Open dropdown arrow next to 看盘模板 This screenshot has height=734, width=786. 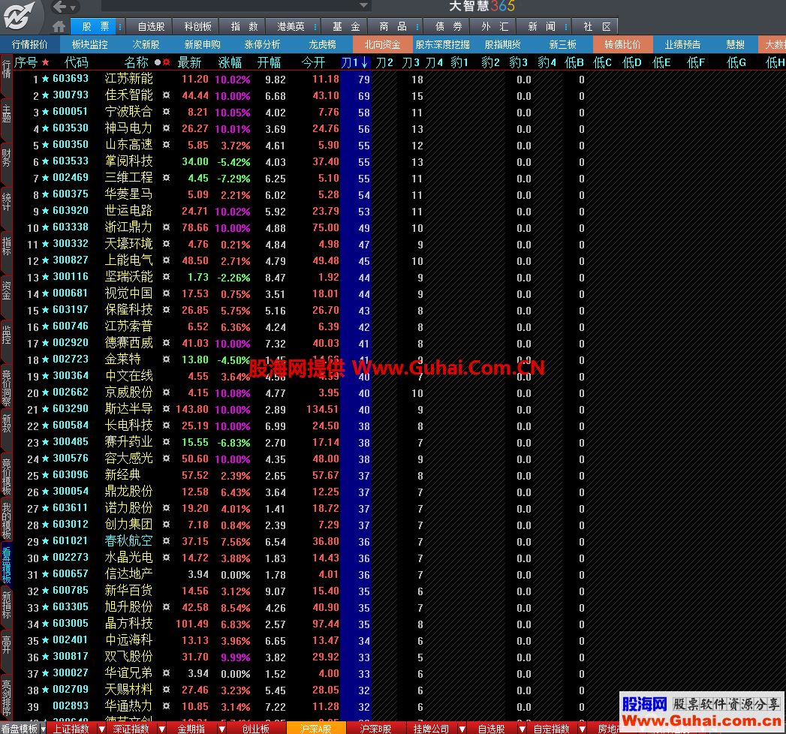click(43, 729)
